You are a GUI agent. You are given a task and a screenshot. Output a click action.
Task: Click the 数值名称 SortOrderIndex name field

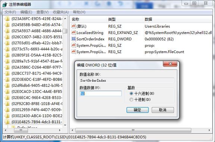[127, 81]
